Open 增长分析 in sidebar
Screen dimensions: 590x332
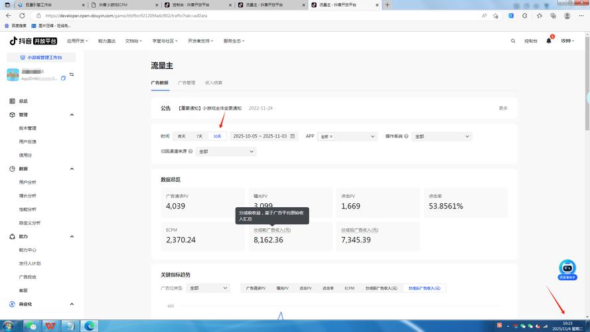click(27, 196)
